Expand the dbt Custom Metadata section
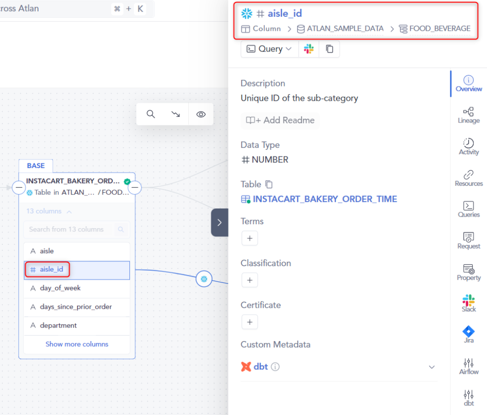This screenshot has width=487, height=415. coord(432,367)
